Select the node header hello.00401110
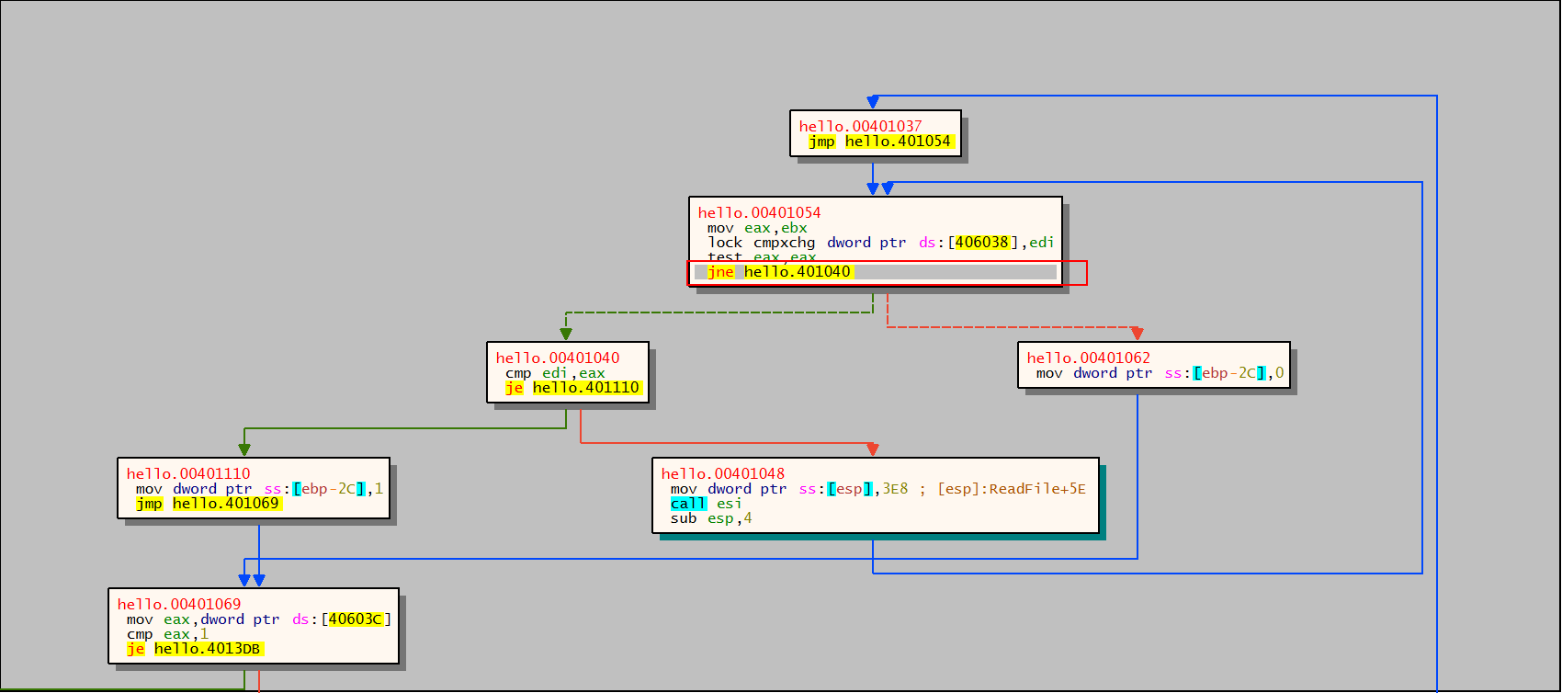The image size is (1562, 693). (187, 474)
